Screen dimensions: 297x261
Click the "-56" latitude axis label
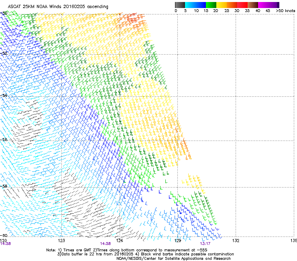pyautogui.click(x=4, y=139)
